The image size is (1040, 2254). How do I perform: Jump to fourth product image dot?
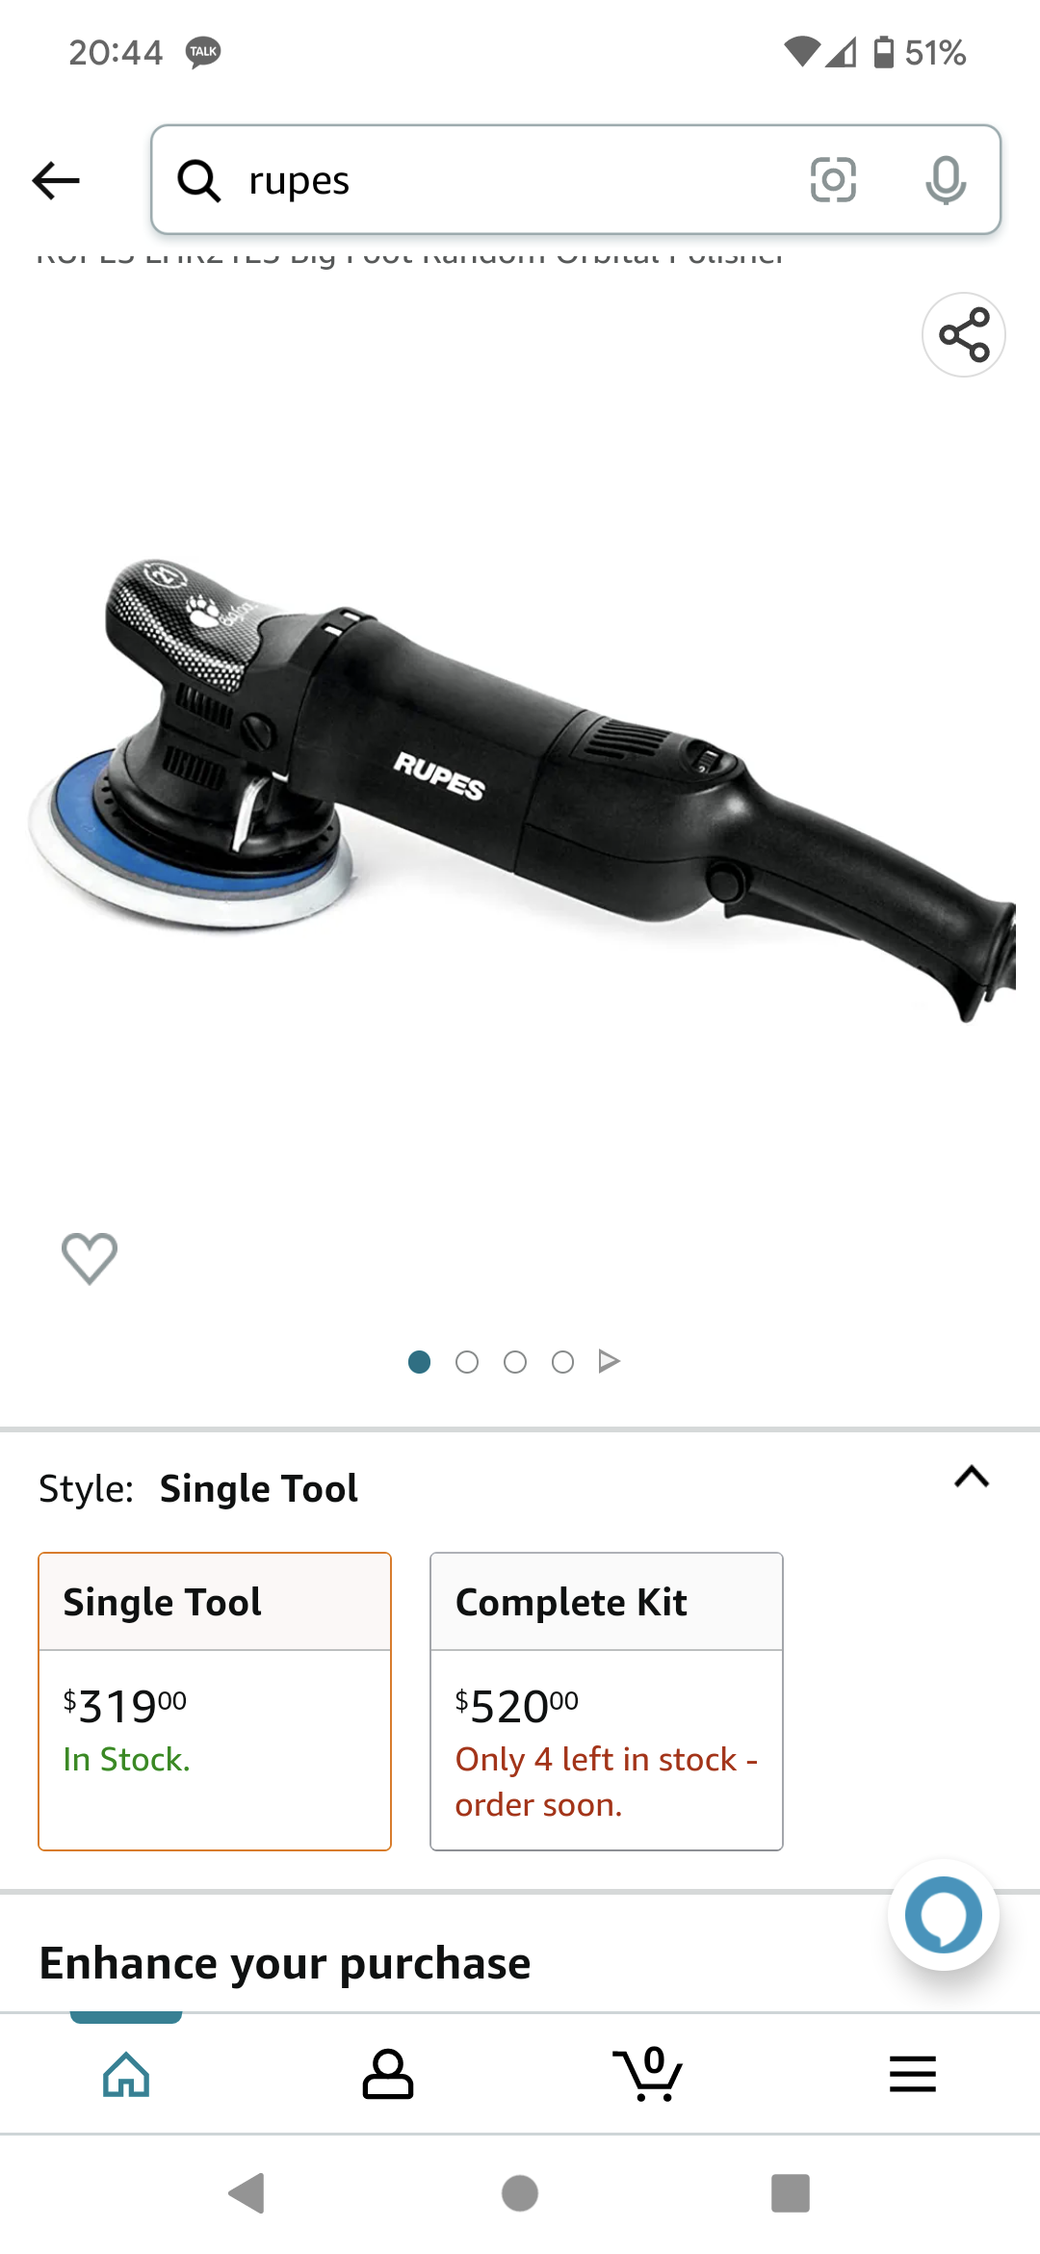click(x=563, y=1362)
